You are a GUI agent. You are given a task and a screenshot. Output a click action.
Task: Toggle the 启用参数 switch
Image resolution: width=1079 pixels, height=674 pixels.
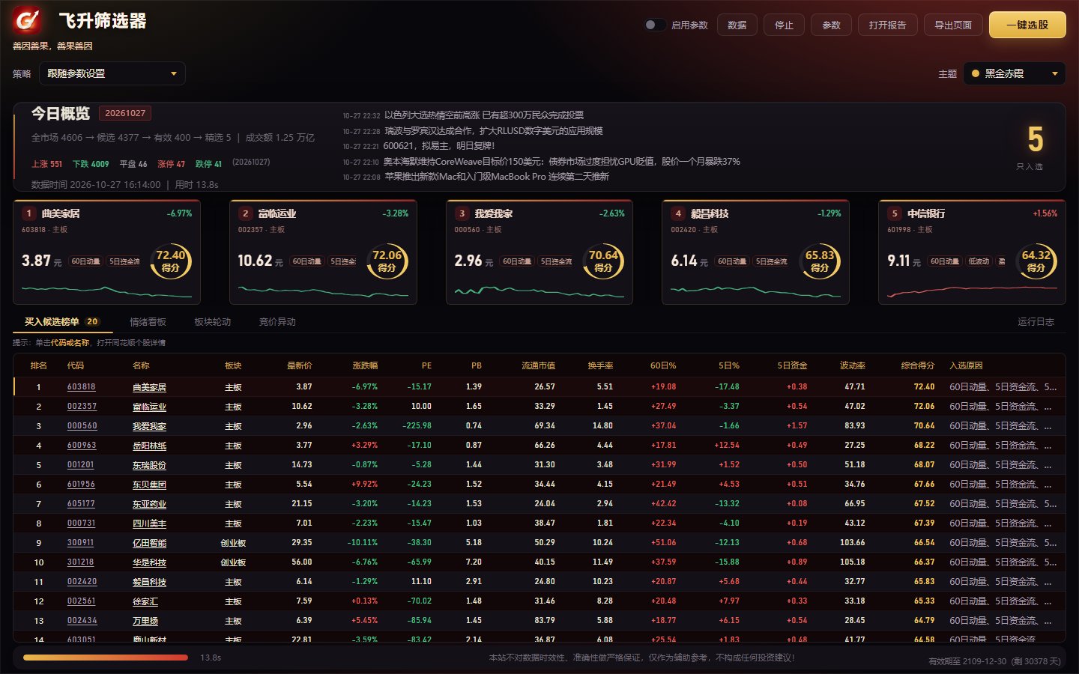click(x=655, y=25)
